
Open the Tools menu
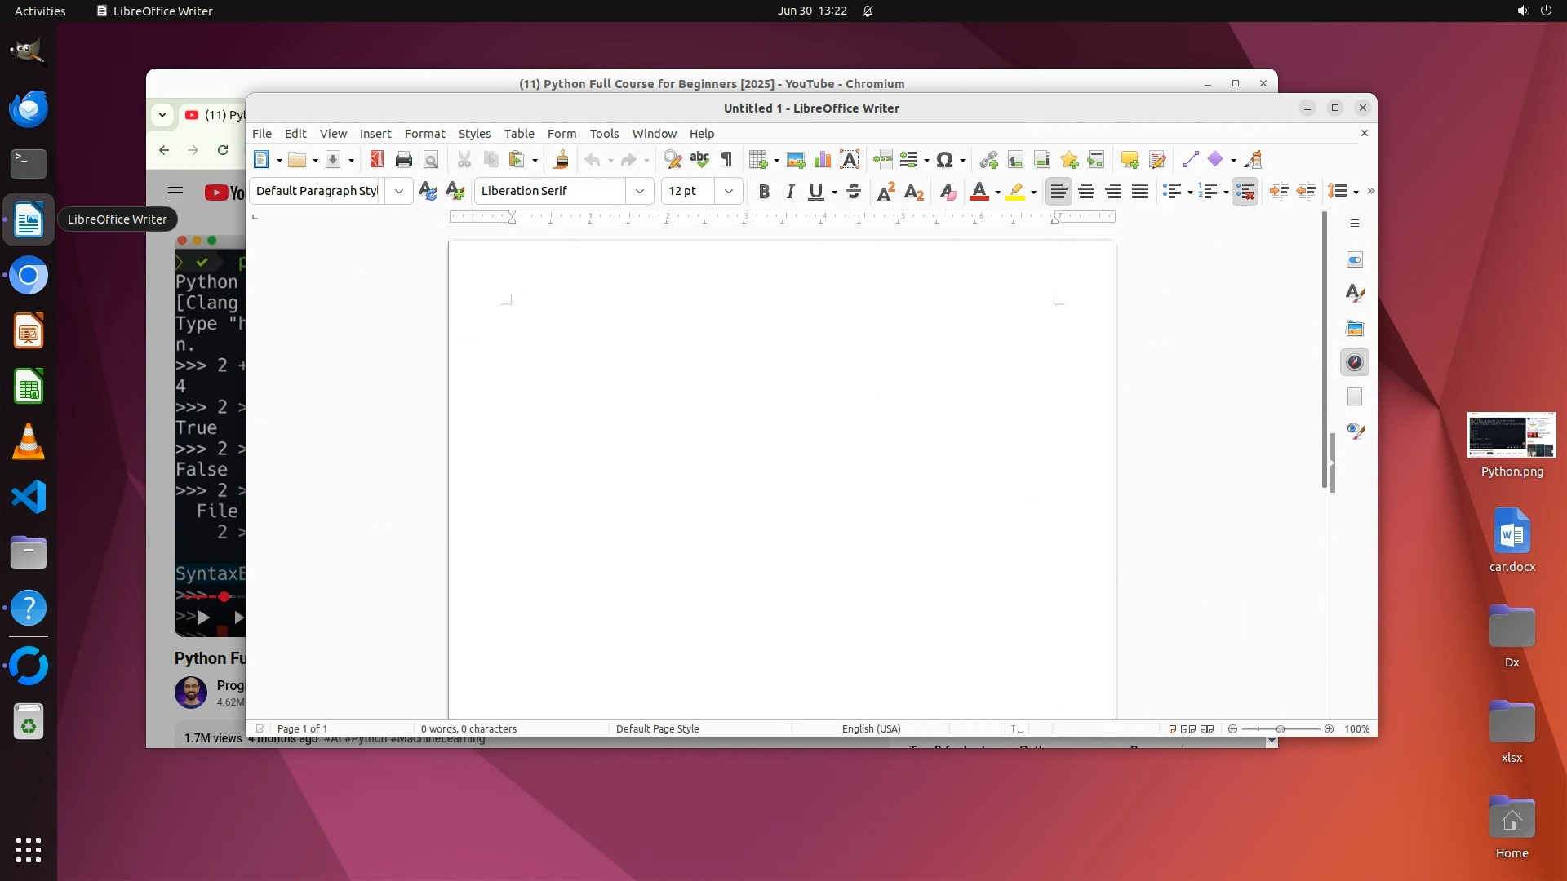[x=604, y=134]
